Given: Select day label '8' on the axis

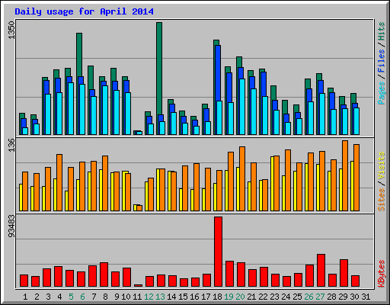Looking at the screenshot, I should click(105, 297).
